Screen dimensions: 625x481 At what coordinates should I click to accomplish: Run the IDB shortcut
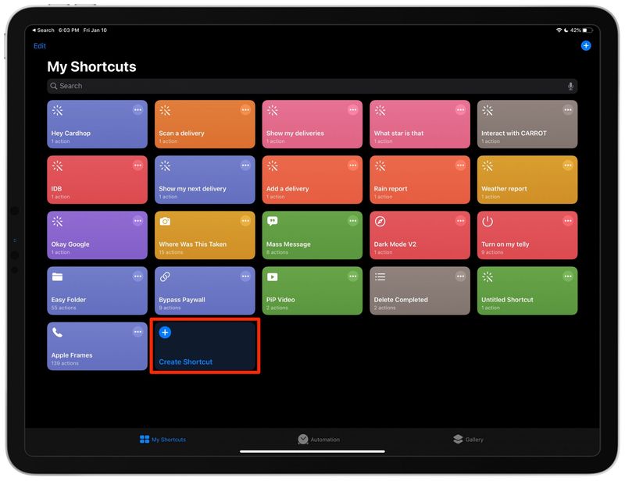point(97,180)
